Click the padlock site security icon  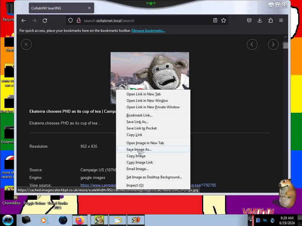pyautogui.click(x=78, y=20)
